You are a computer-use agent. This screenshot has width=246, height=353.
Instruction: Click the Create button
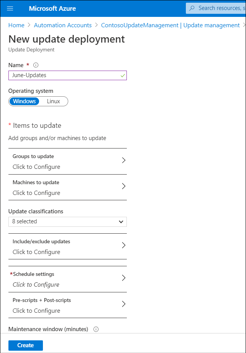pos(26,345)
